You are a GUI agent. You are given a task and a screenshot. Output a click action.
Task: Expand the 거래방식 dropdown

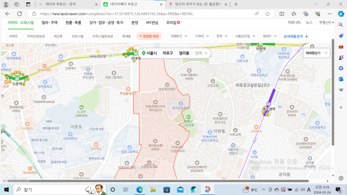(178, 36)
